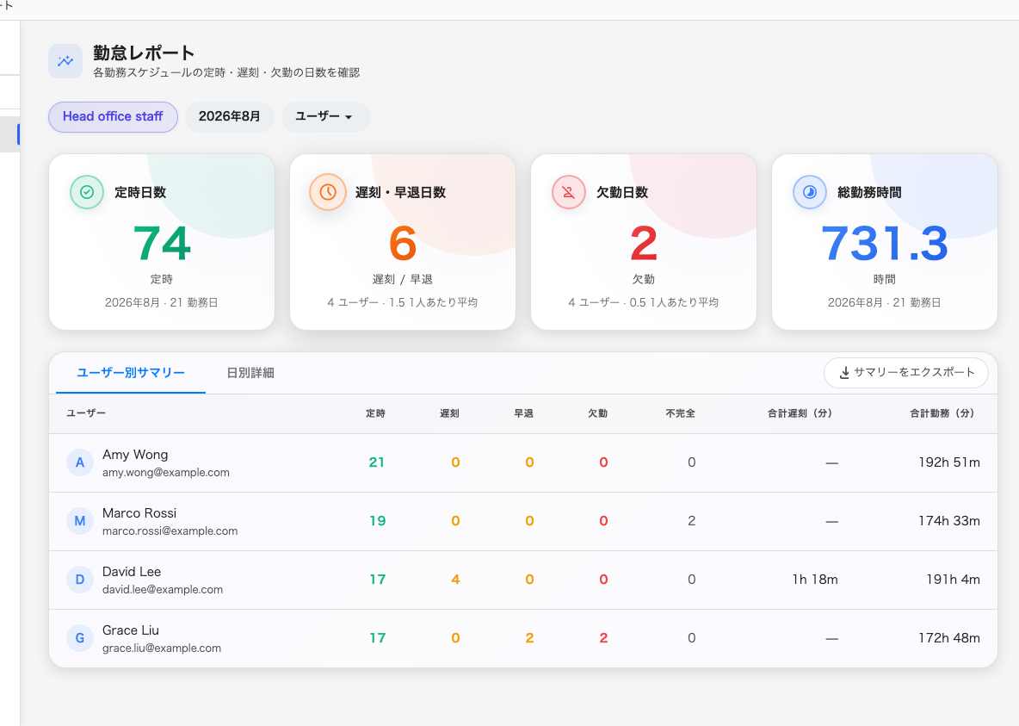Viewport: 1019px width, 726px height.
Task: Click amy.wong@example.com email
Action: click(x=166, y=472)
